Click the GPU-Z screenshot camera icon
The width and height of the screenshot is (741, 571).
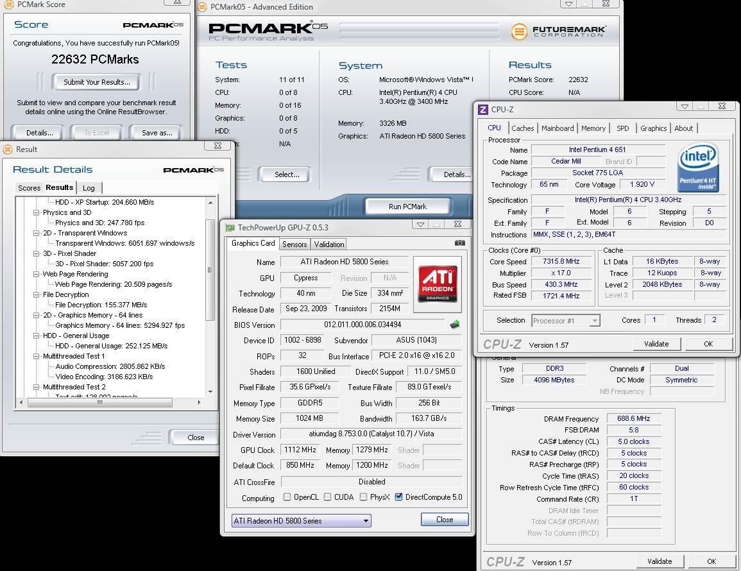[459, 243]
